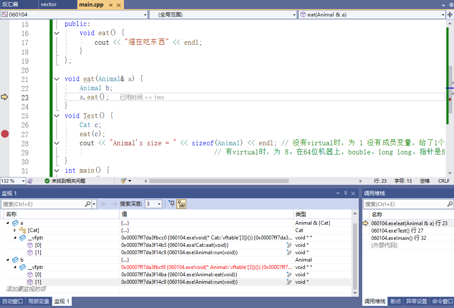
Task: Pin the main.cpp tab
Action: point(110,5)
